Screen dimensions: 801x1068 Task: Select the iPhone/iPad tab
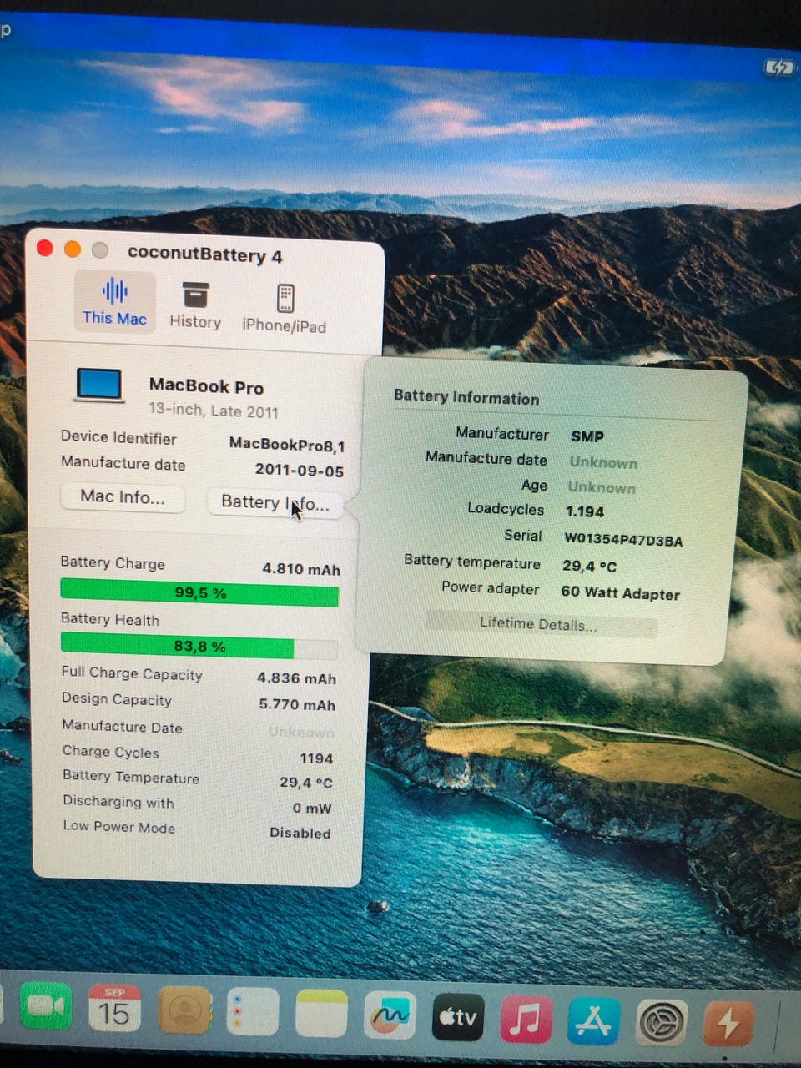click(285, 308)
